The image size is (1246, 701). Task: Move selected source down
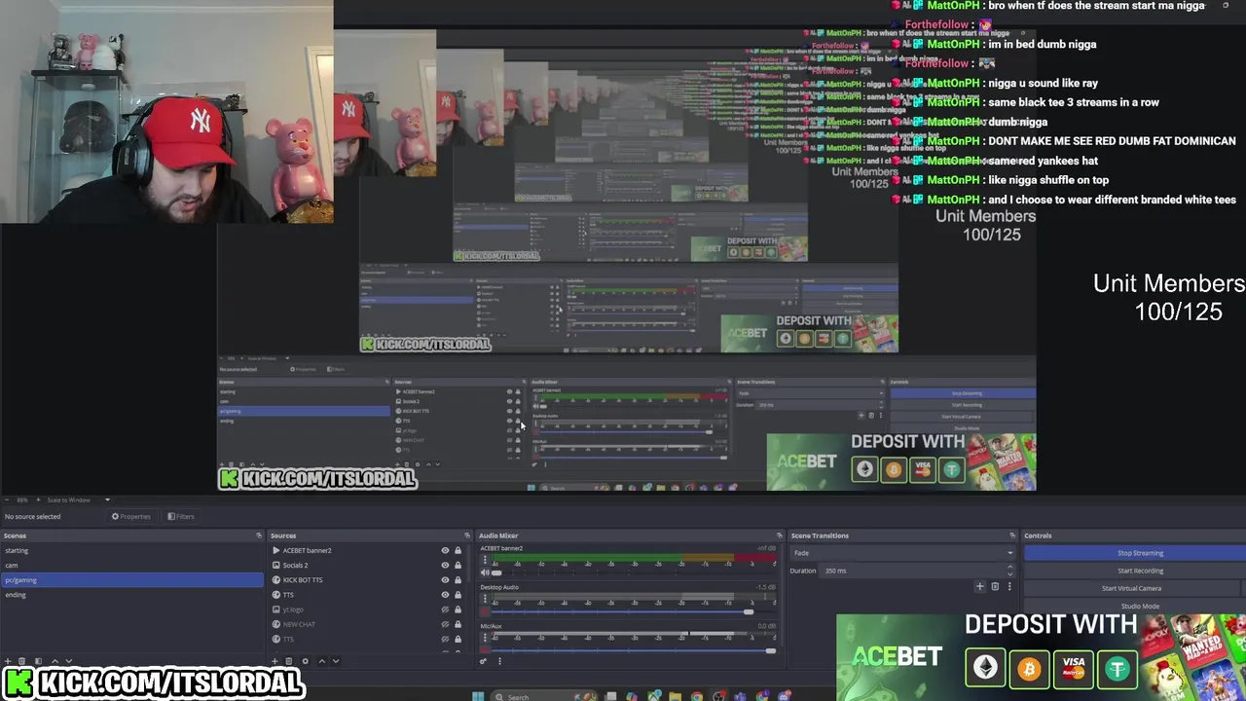coord(336,661)
